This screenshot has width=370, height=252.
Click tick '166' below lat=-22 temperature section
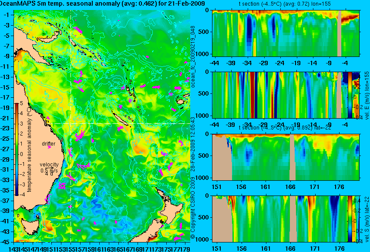click(x=290, y=187)
